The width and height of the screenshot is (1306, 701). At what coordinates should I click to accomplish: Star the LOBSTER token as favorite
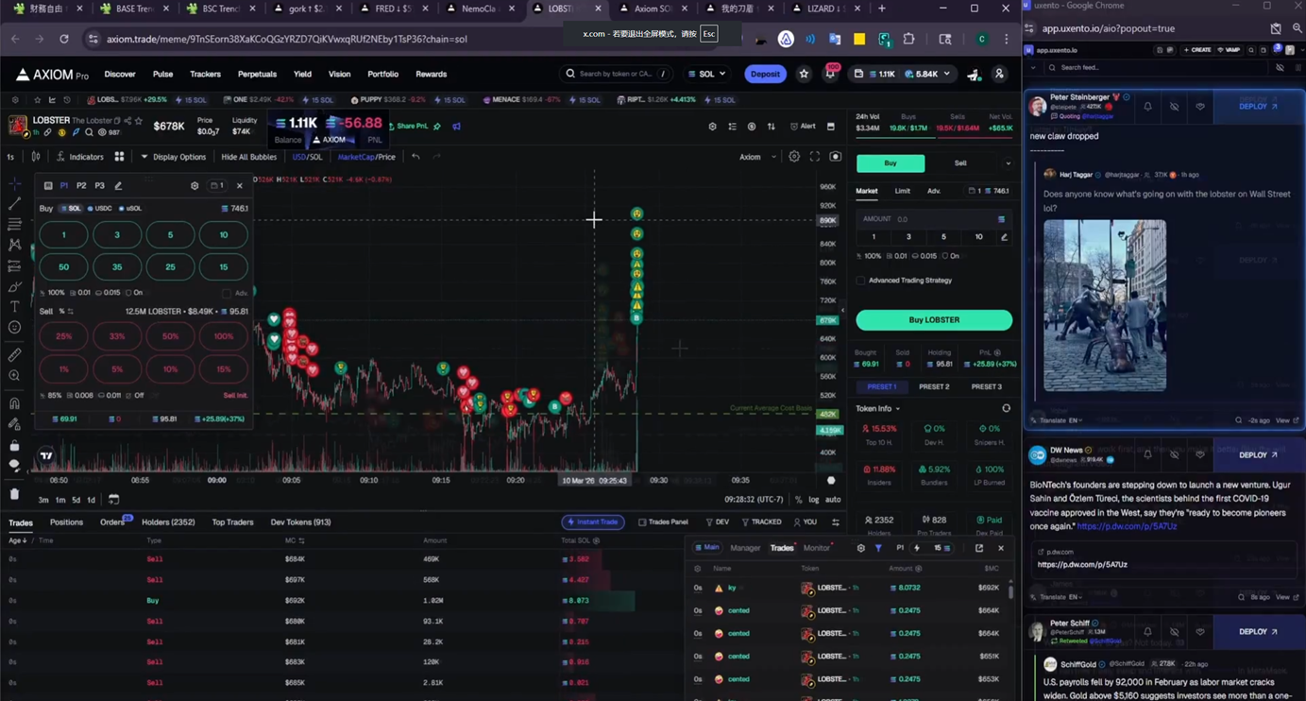[139, 121]
